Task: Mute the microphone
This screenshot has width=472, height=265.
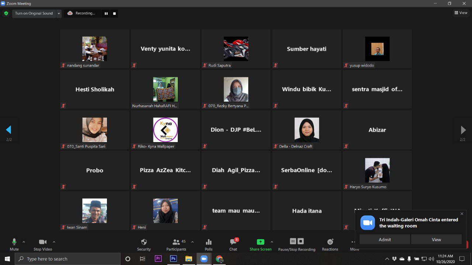Action: pos(14,245)
